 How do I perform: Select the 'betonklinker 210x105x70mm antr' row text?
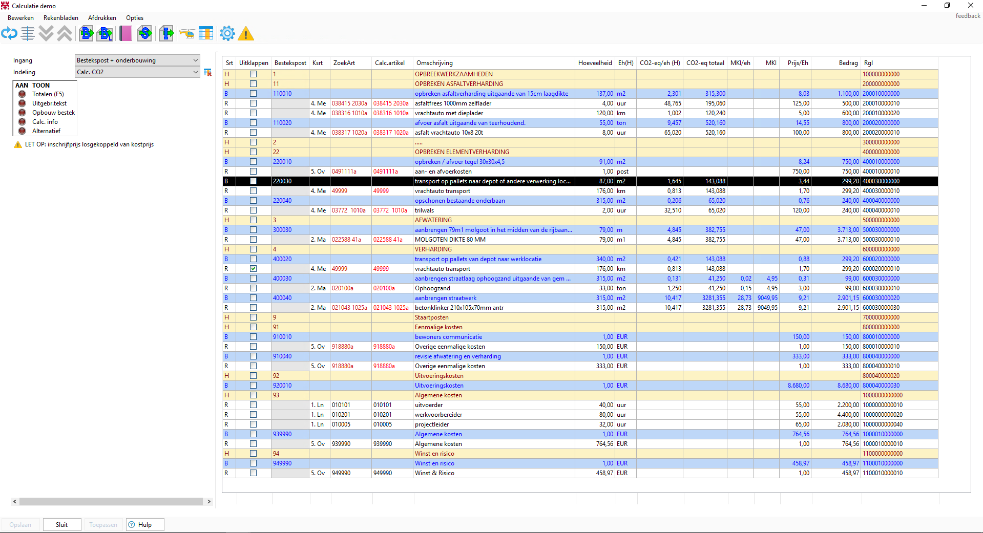click(459, 308)
